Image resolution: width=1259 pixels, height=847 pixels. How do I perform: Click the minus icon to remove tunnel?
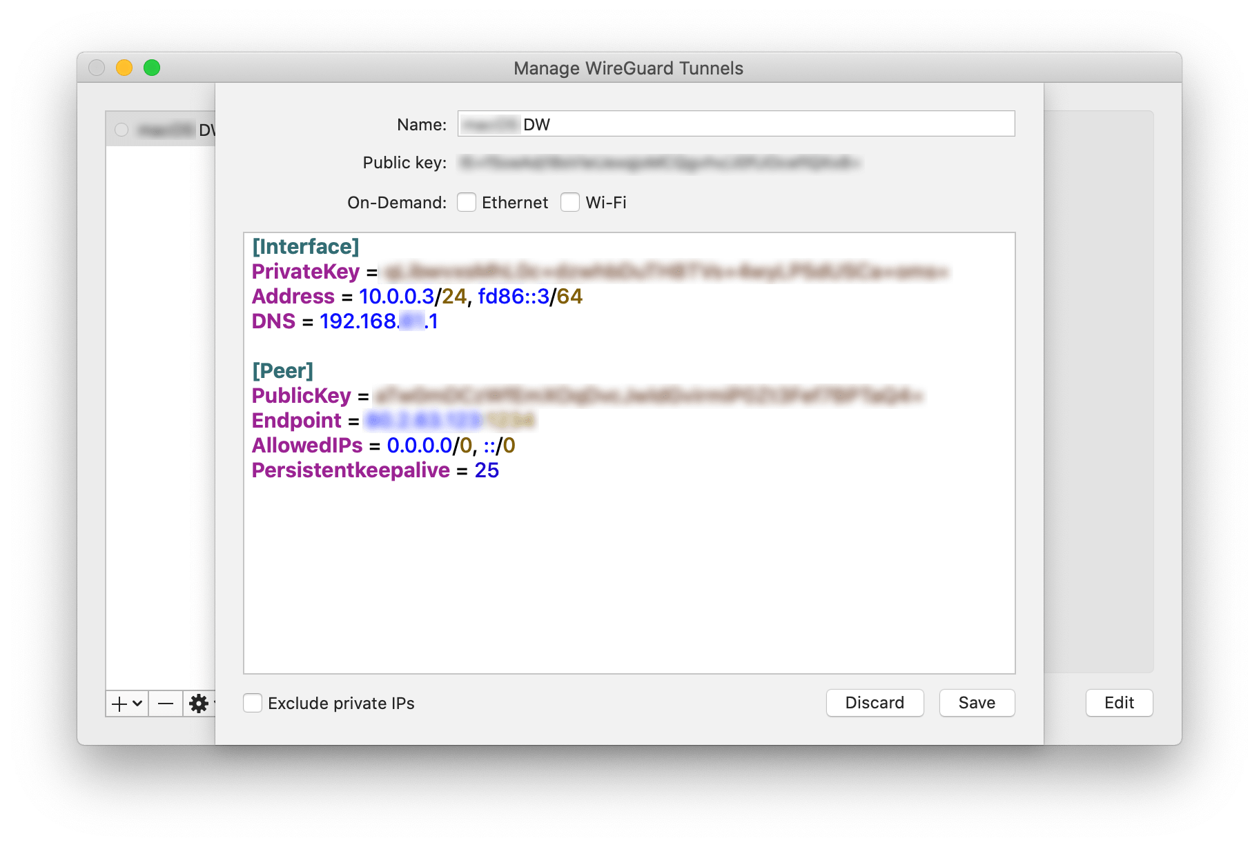[166, 704]
